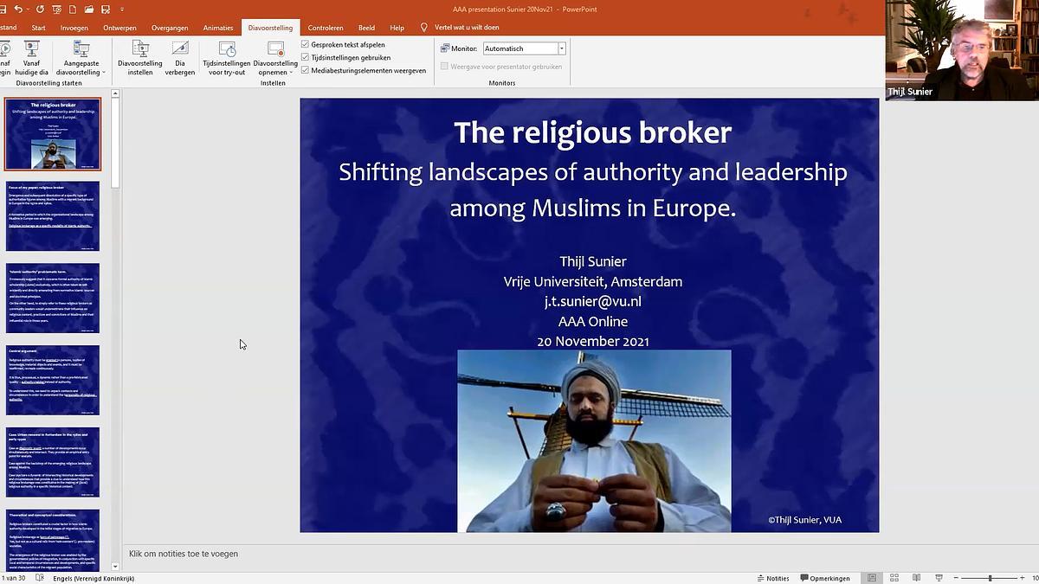Switch to slide sorter view
The height and width of the screenshot is (584, 1039).
click(893, 578)
